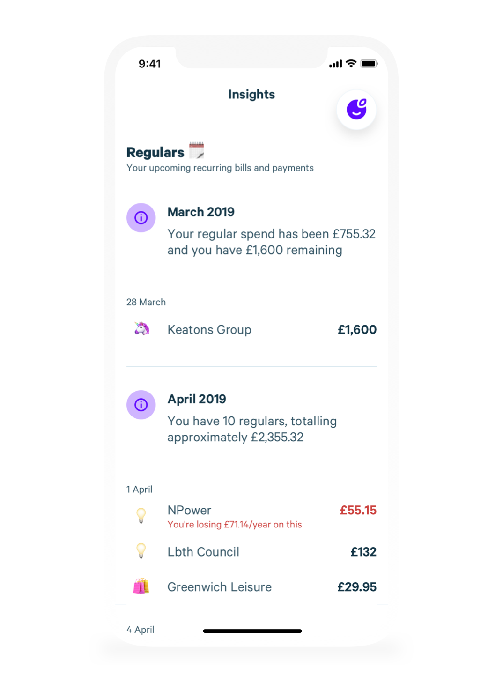503x683 pixels.
Task: Tap the £1,600 Keatons Group amount
Action: pyautogui.click(x=357, y=330)
